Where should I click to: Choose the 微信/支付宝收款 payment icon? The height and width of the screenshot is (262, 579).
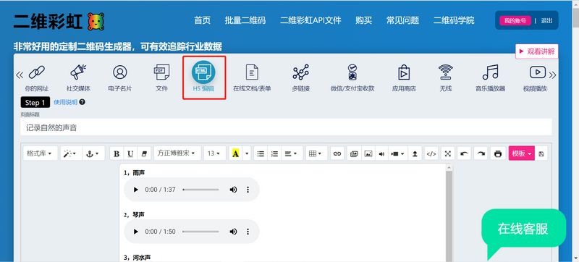pos(352,72)
